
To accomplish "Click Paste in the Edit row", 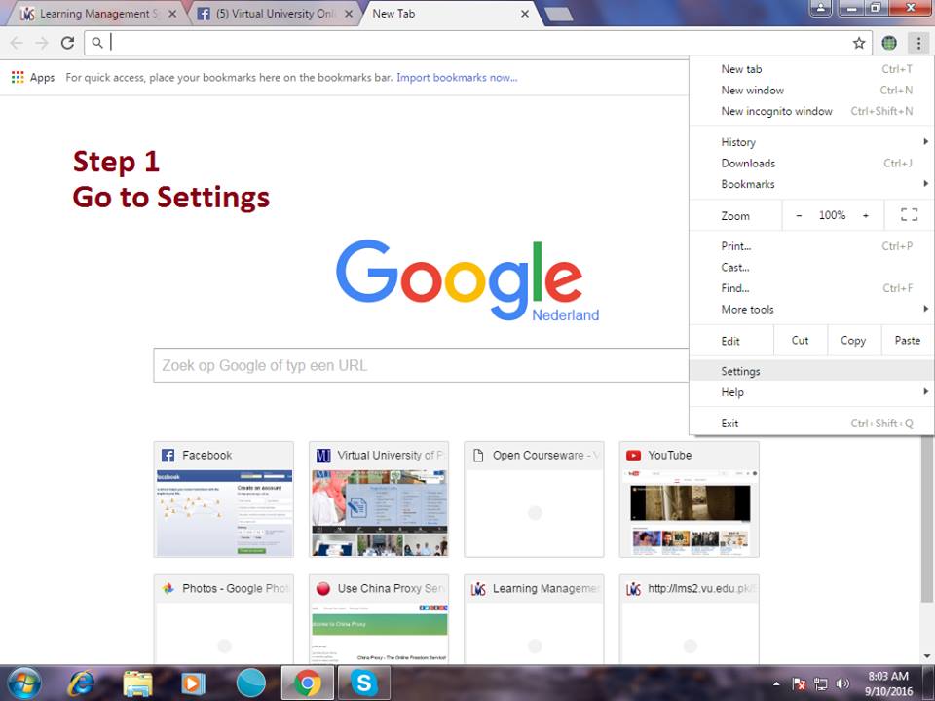I will 908,341.
